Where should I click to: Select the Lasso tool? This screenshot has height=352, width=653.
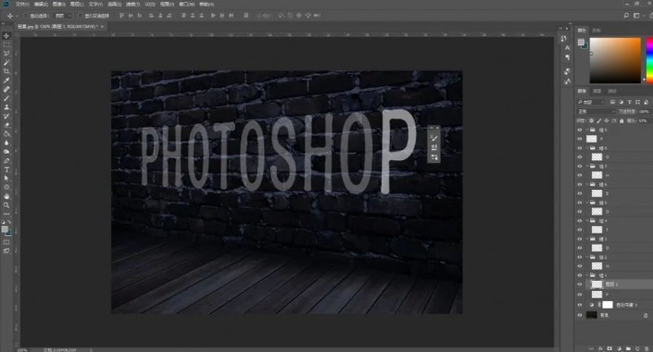[6, 54]
